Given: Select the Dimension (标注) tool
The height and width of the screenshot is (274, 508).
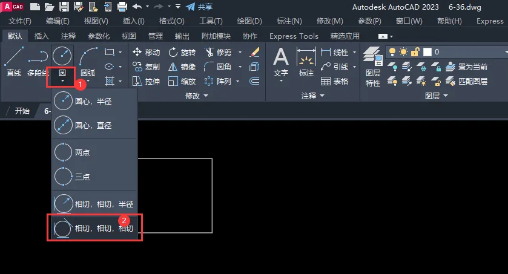Looking at the screenshot, I should click(x=306, y=62).
